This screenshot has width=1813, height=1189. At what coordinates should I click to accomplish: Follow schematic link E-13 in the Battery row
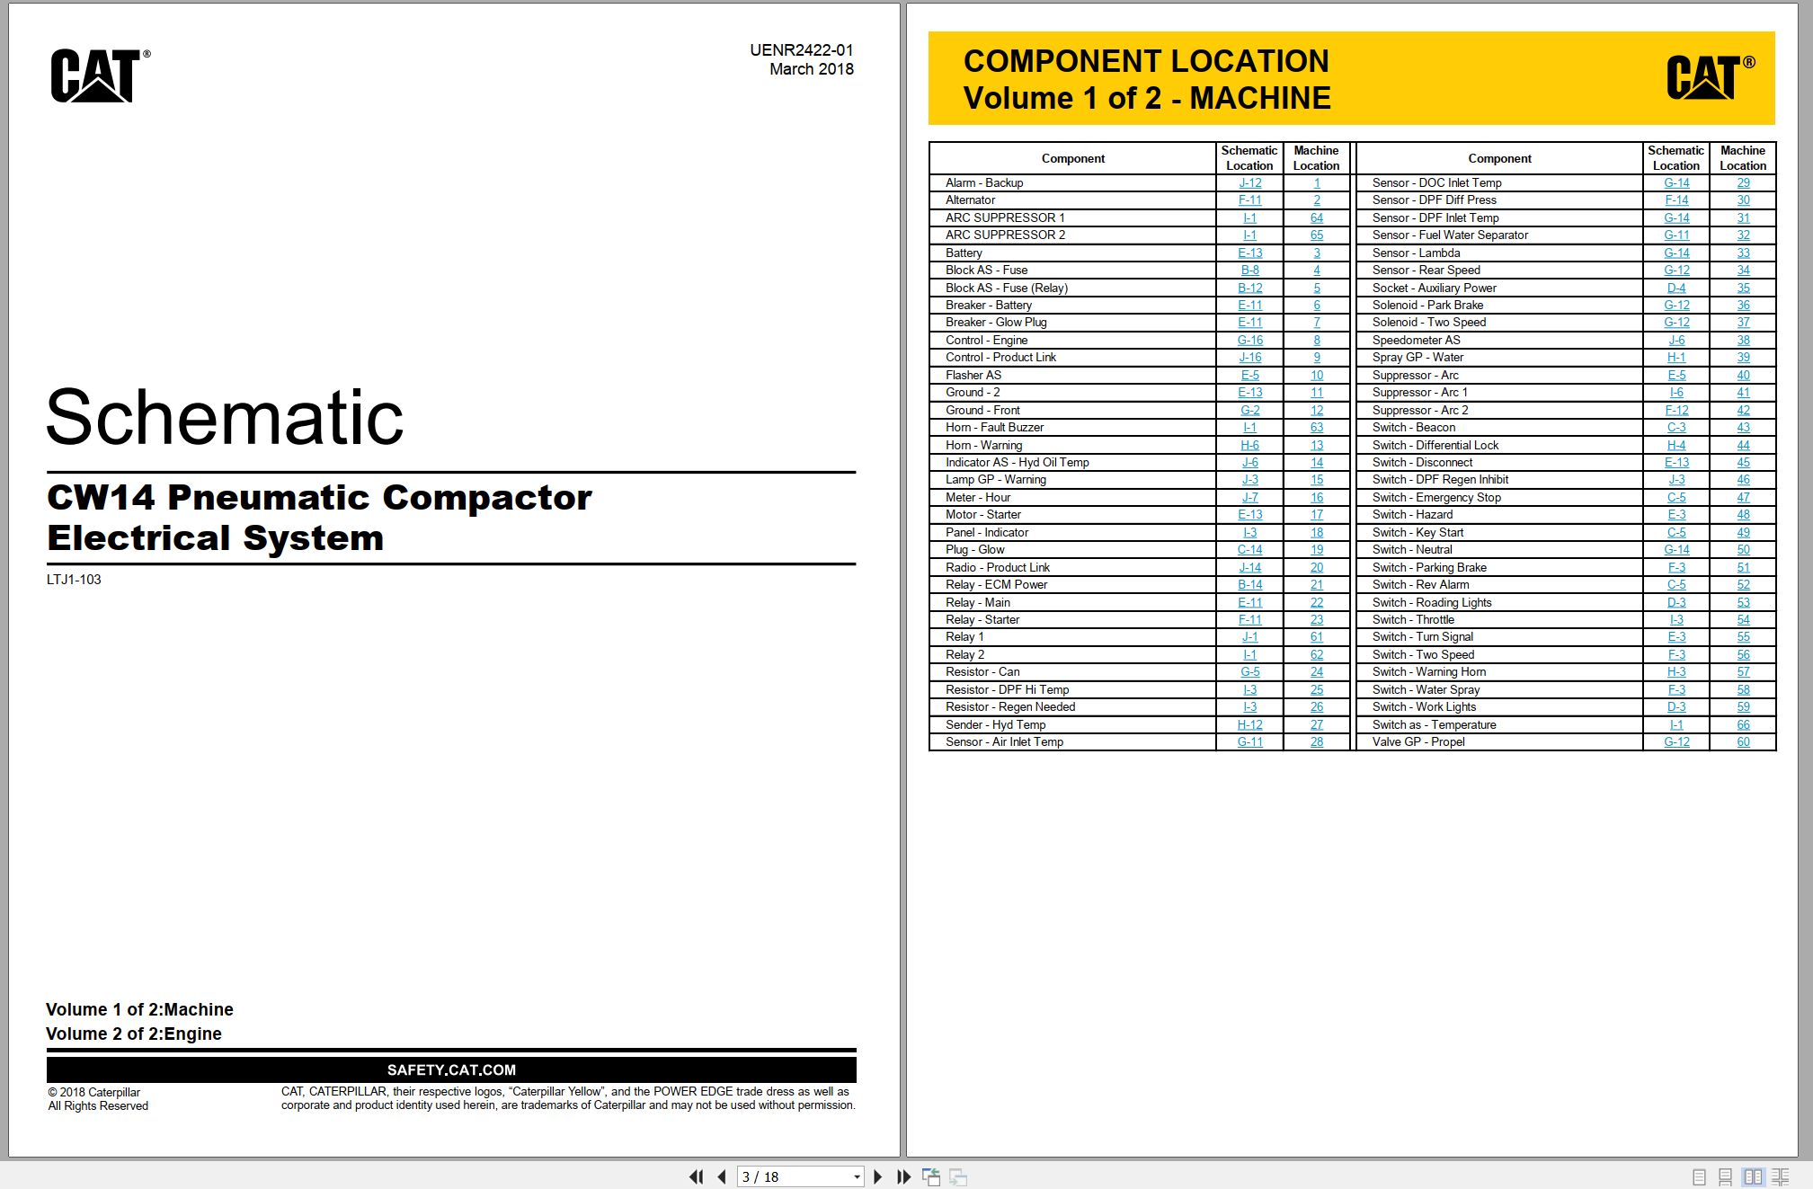[1249, 253]
